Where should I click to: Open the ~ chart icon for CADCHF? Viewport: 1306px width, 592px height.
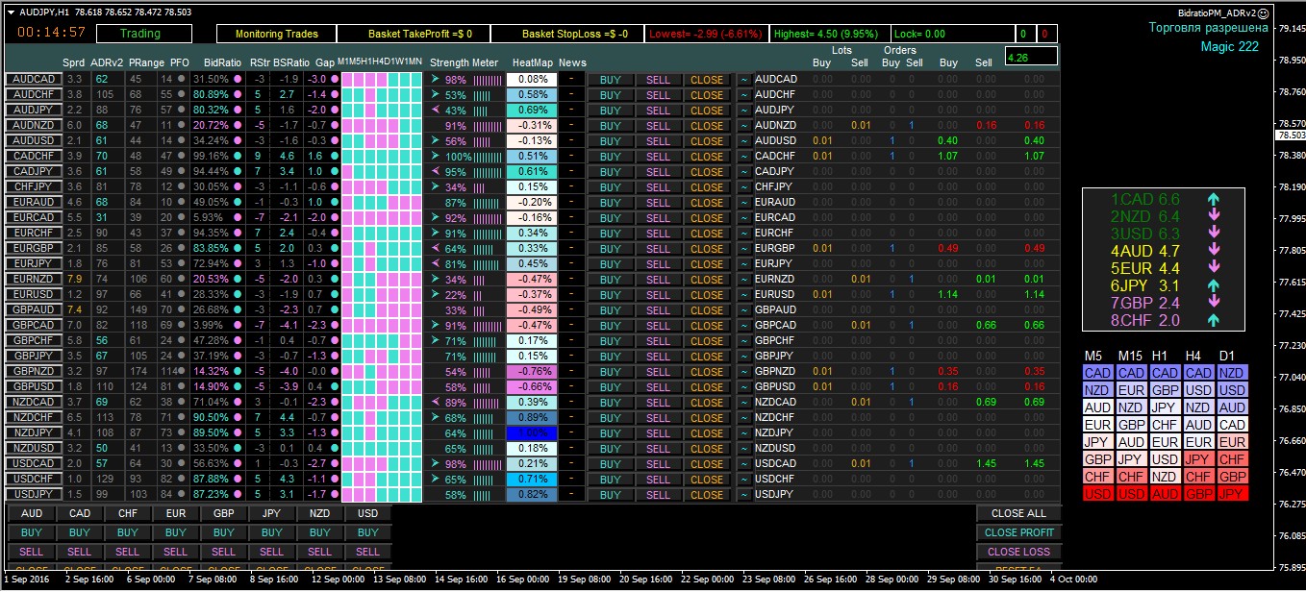tap(743, 156)
